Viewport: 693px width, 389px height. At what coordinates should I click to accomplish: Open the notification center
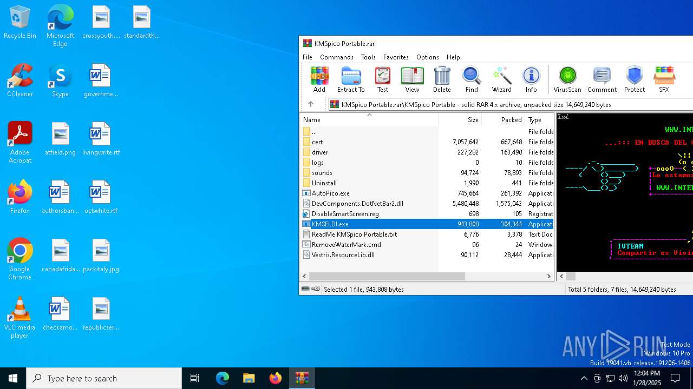coord(676,378)
